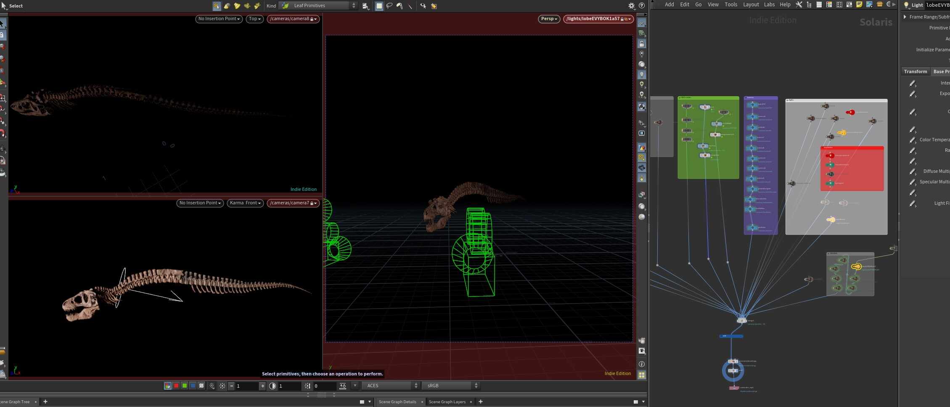Click the wrench icon in network editor
950x407 pixels.
[799, 5]
